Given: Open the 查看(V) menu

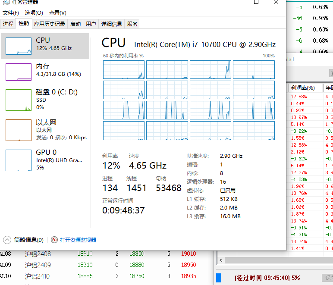Looking at the screenshot, I should point(58,13).
